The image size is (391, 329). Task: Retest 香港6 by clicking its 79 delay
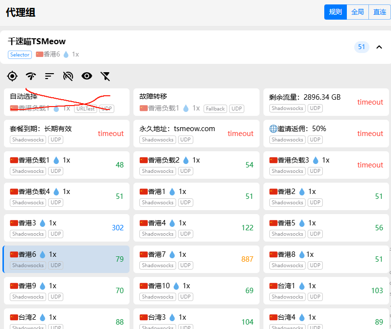pos(120,259)
